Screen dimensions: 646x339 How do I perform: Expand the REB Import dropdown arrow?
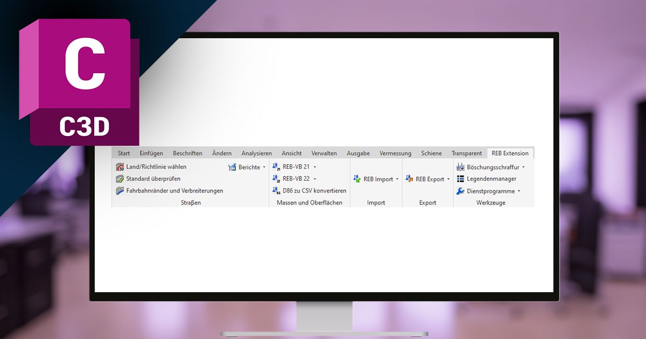(x=397, y=179)
